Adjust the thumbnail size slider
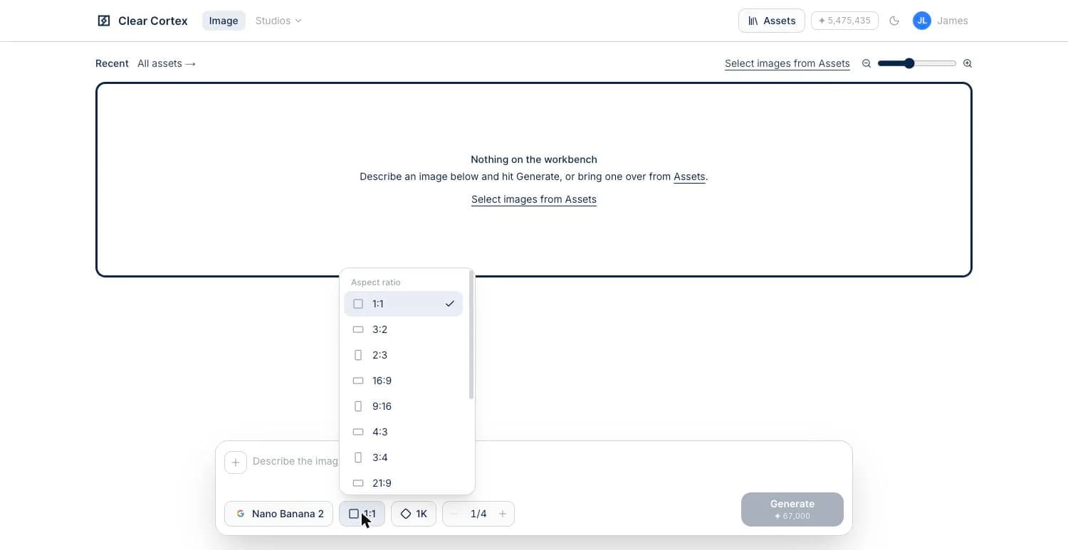Image resolution: width=1068 pixels, height=550 pixels. click(917, 63)
